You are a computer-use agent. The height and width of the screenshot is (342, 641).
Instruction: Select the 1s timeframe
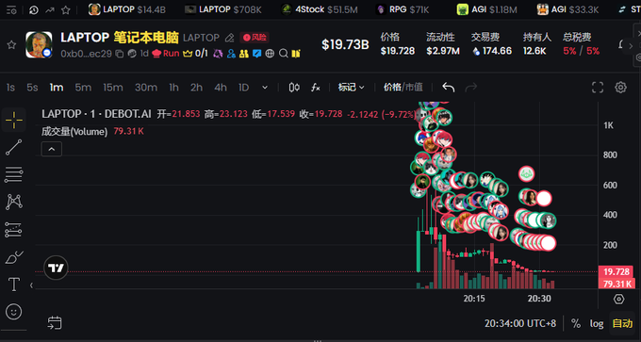11,88
